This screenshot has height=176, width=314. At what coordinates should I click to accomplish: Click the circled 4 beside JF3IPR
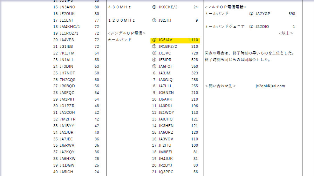[x=154, y=60]
